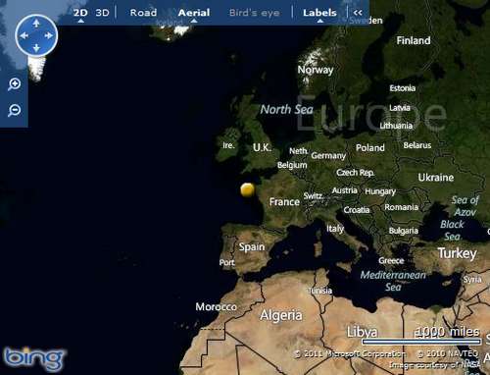Click the Sea of Azov label
Screen dimensions: 490x375
tap(465, 206)
